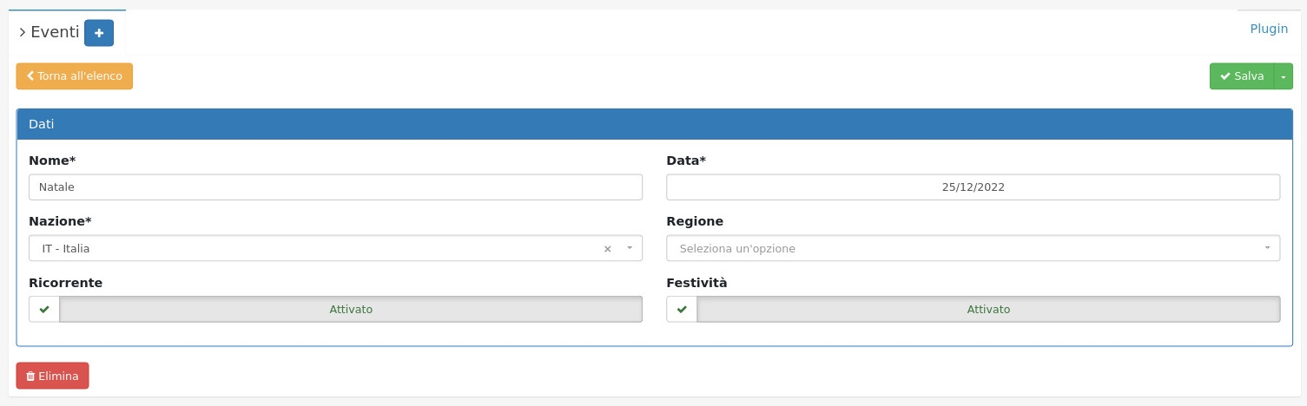
Task: Click the back chevron icon on Torna all'elenco
Action: coord(30,76)
